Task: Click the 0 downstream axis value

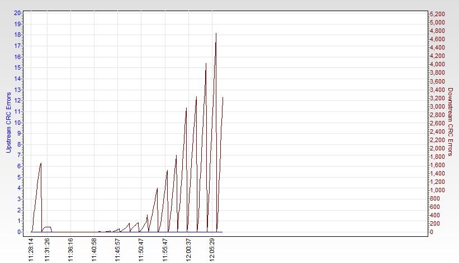Action: pos(432,232)
